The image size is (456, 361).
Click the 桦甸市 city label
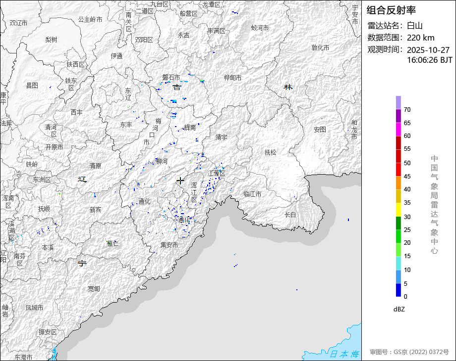pyautogui.click(x=232, y=78)
